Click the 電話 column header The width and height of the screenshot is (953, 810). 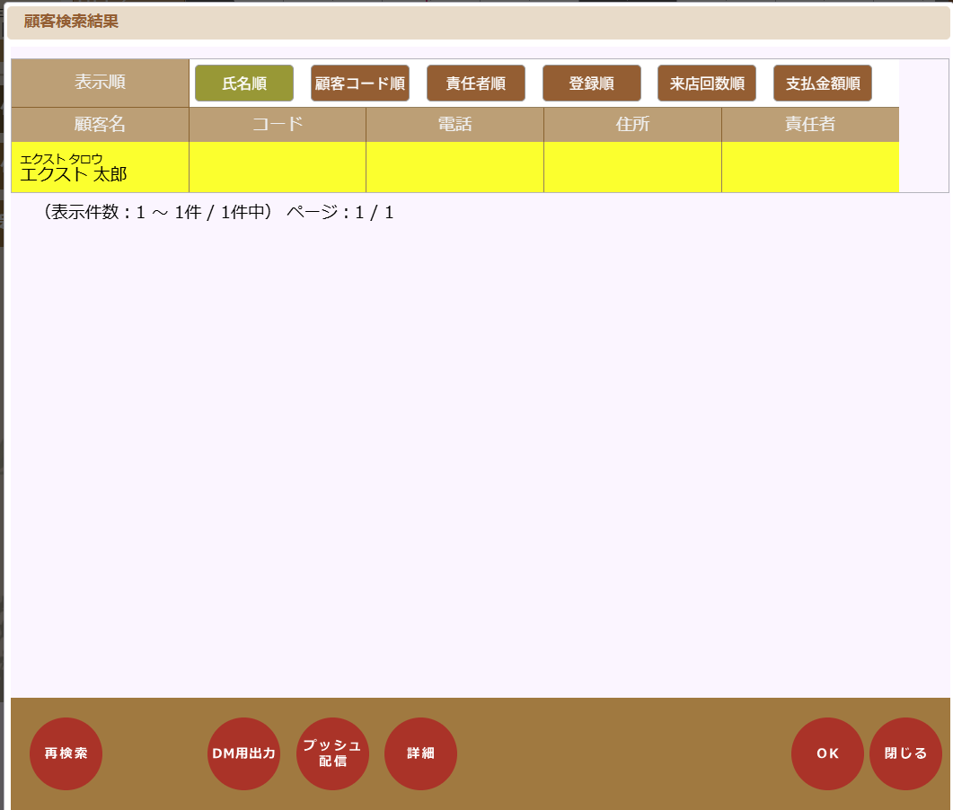click(454, 124)
